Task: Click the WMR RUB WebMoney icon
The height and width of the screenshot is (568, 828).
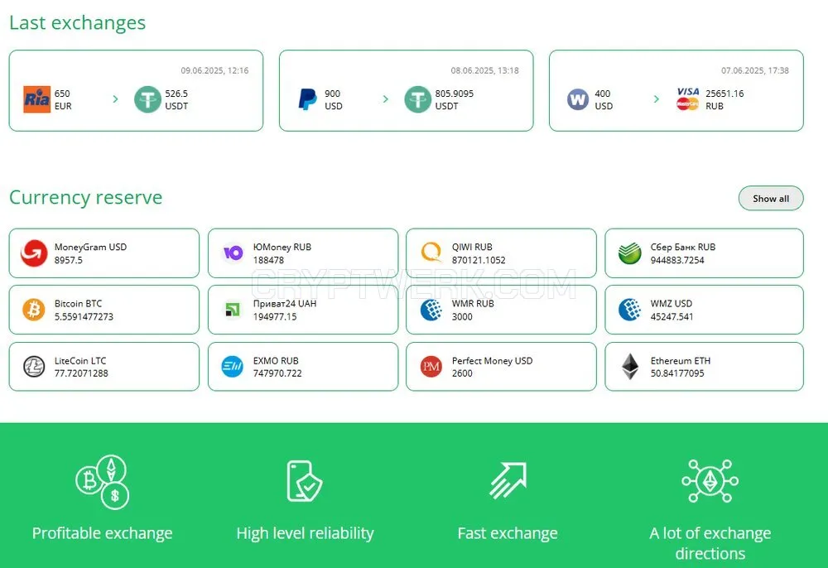Action: [431, 310]
